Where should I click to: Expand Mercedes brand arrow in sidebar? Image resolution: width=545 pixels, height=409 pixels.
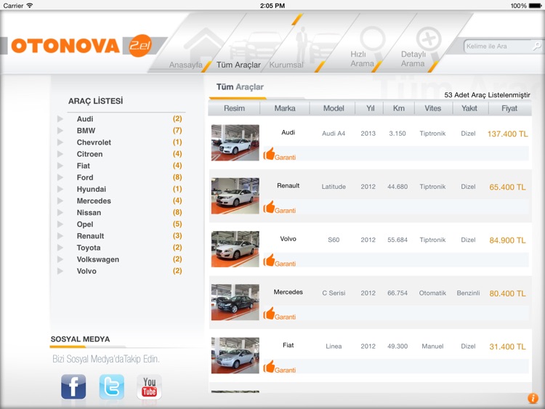[60, 201]
